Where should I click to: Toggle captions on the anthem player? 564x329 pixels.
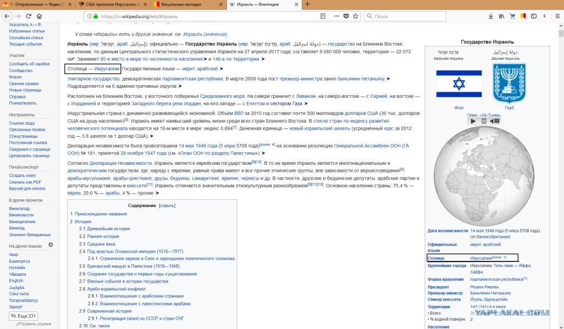click(x=484, y=121)
